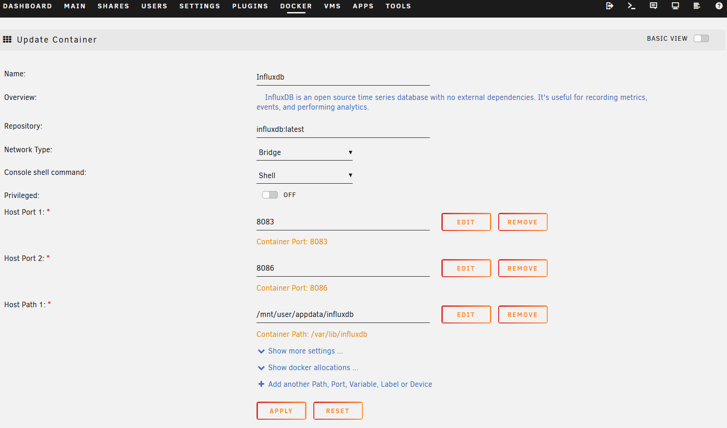Click the Apply button
The width and height of the screenshot is (727, 428).
point(281,411)
